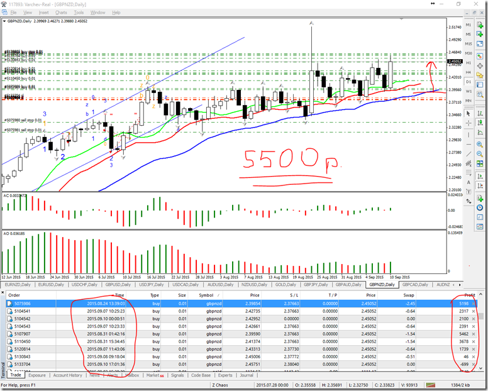
Task: Select the text A drawing tool
Action: [x=469, y=182]
